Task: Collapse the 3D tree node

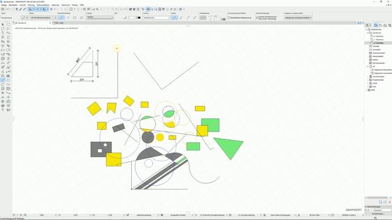Action: (367, 67)
